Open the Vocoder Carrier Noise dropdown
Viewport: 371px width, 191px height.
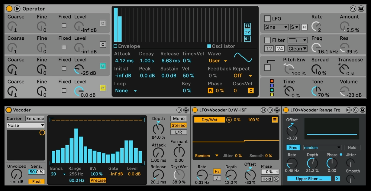[26, 125]
